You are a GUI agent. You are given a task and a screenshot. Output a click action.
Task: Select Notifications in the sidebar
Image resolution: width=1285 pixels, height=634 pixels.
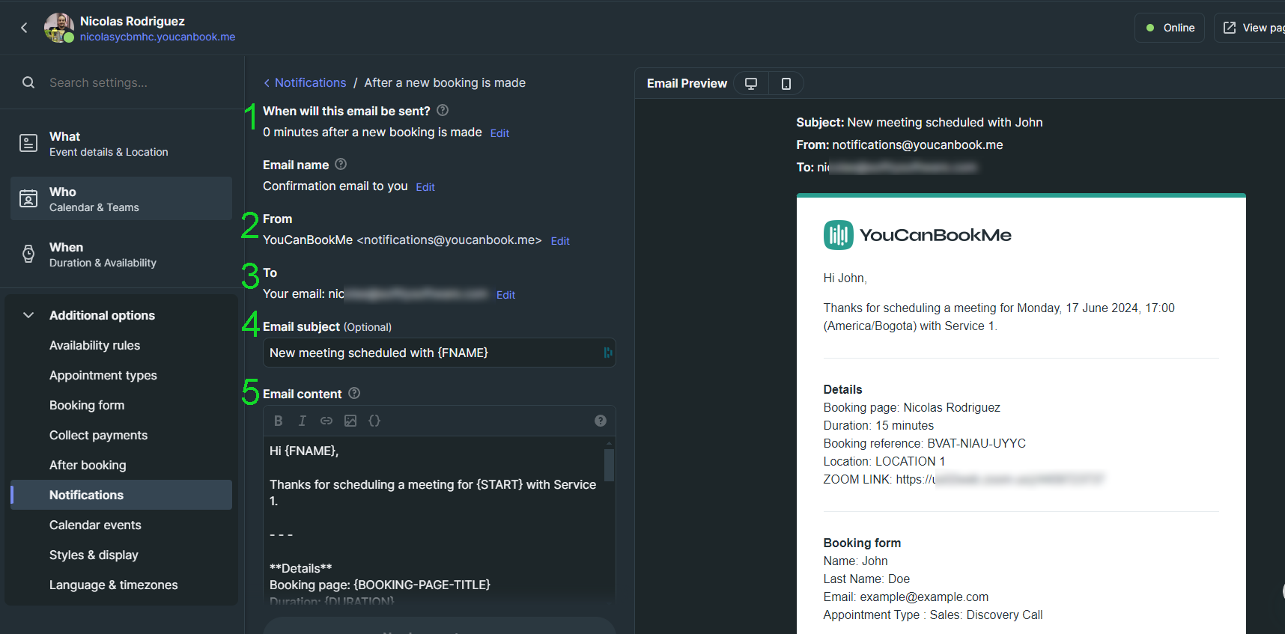pos(121,495)
